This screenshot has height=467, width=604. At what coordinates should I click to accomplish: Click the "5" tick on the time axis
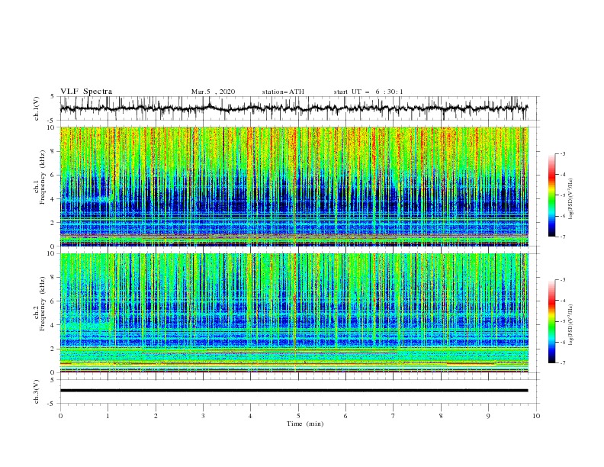[x=298, y=416]
